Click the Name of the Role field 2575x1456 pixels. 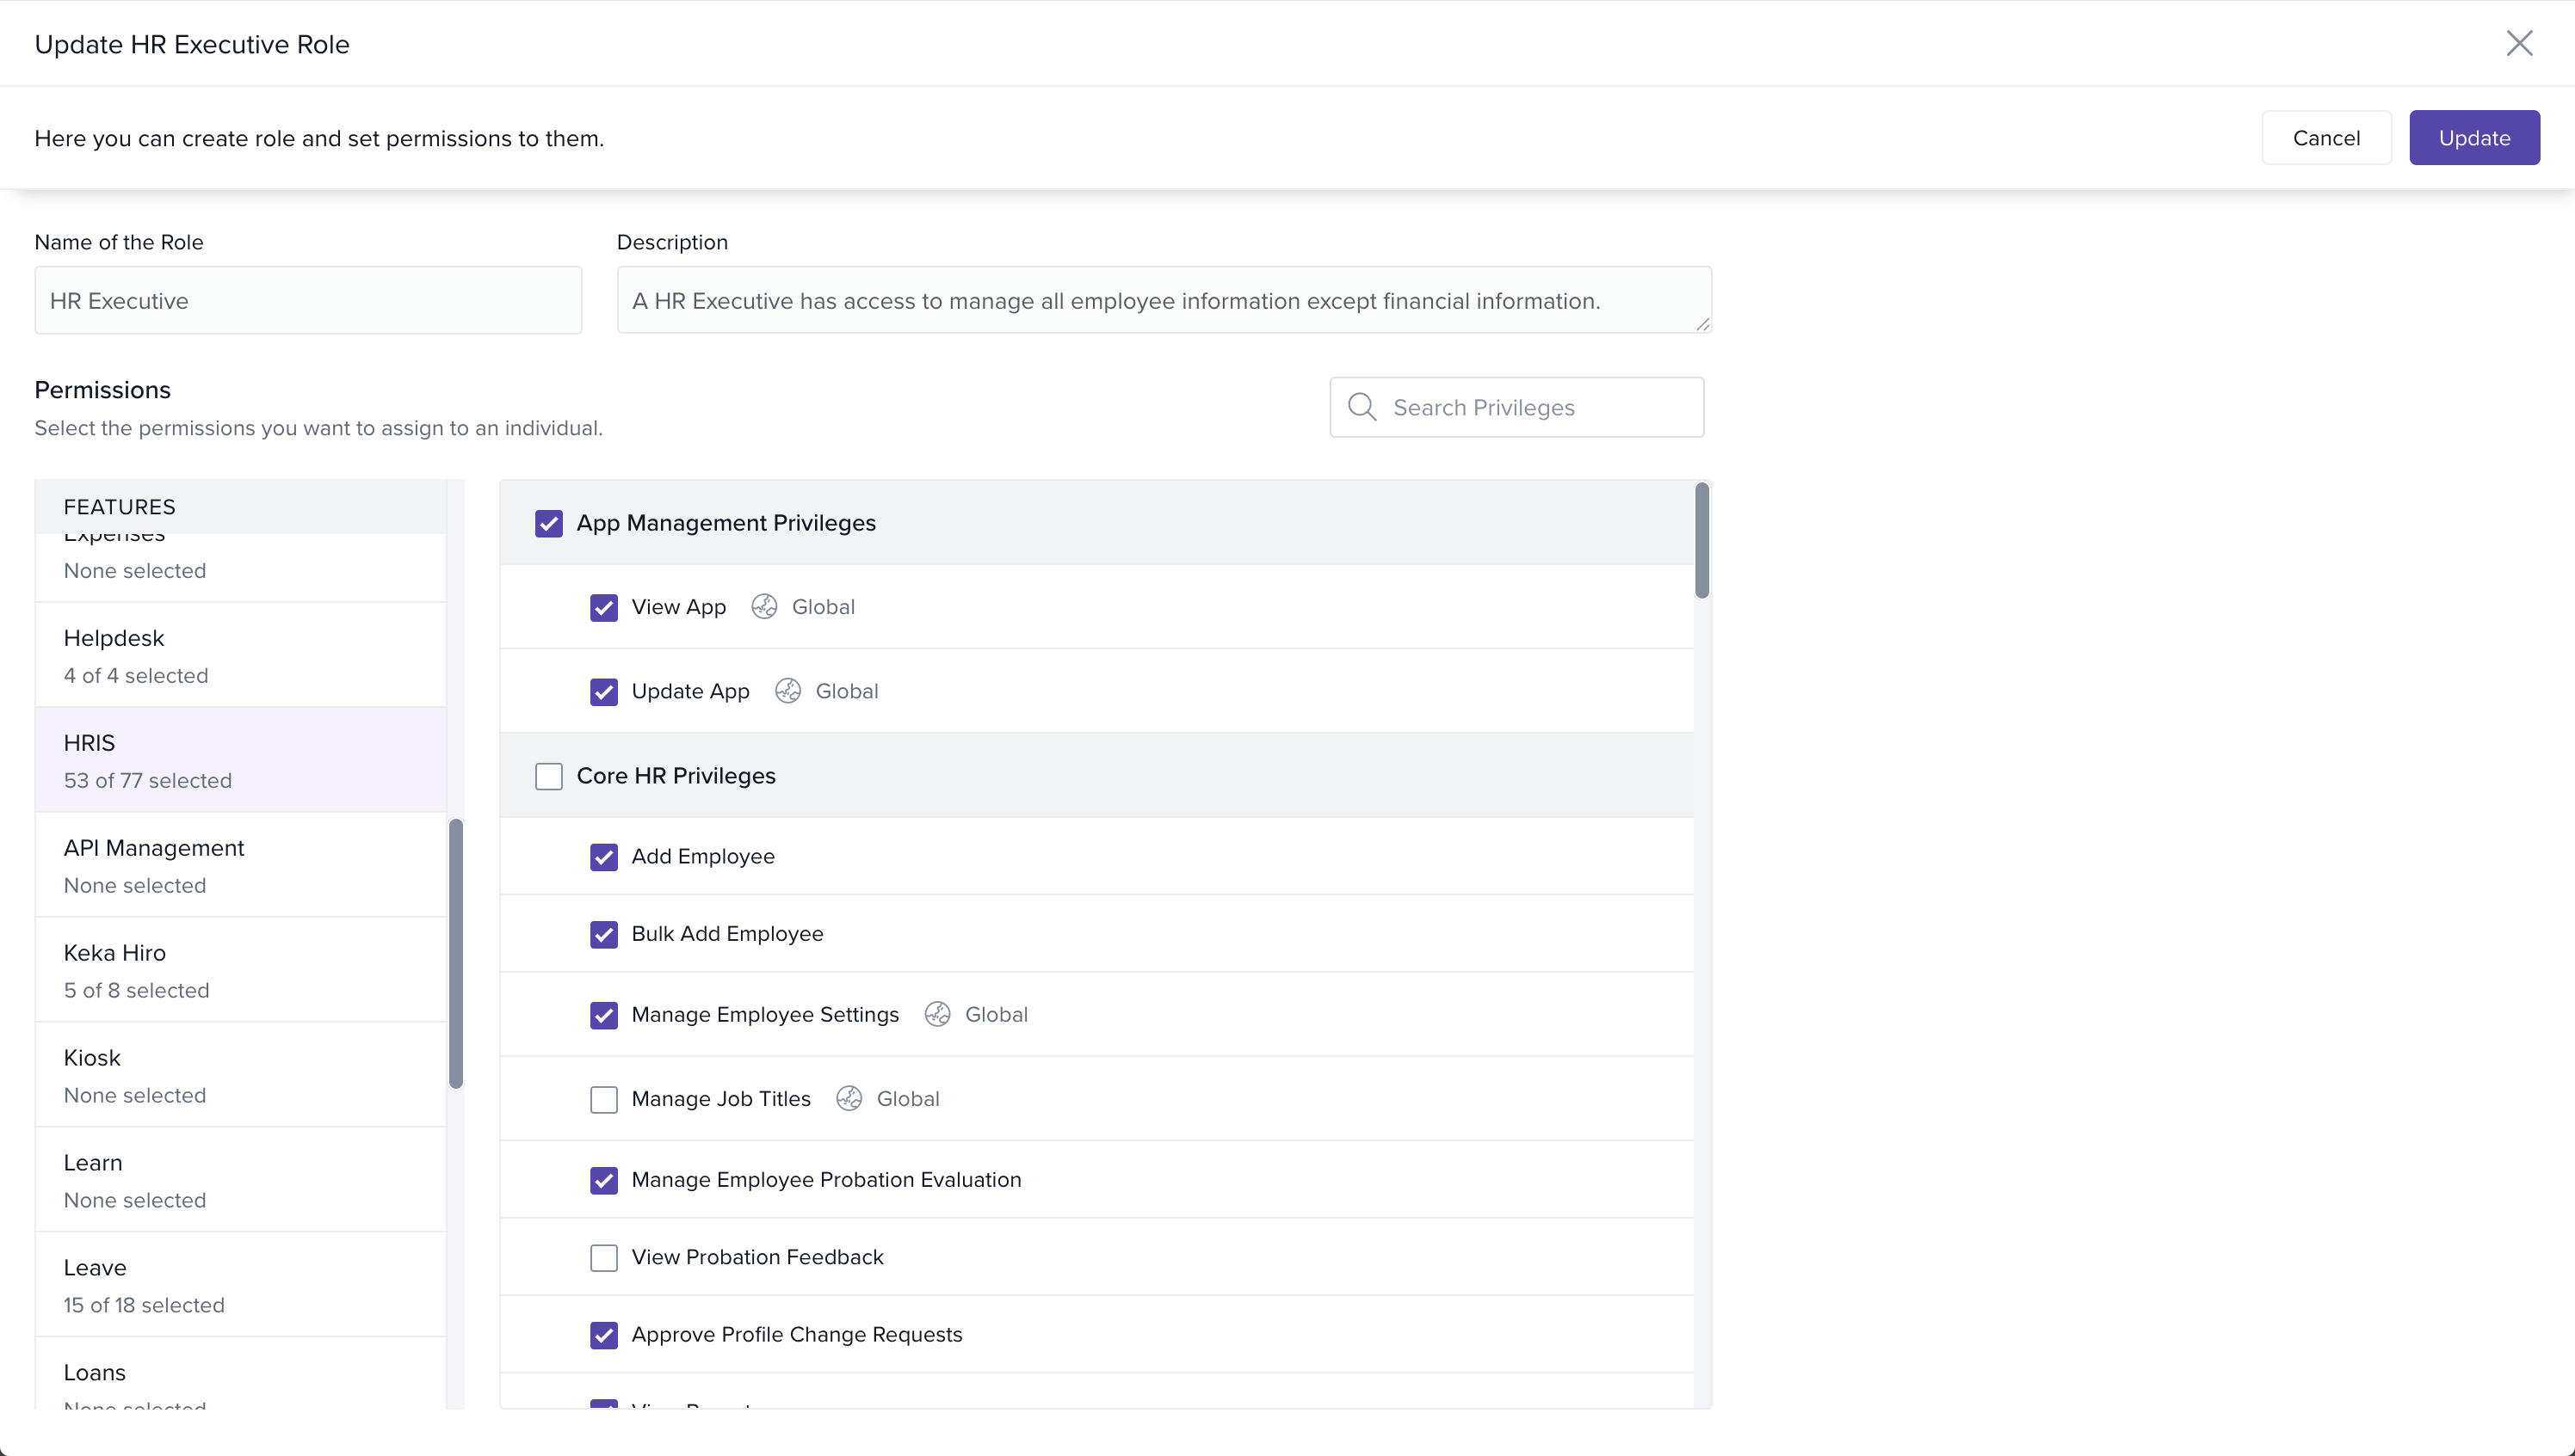(x=308, y=300)
